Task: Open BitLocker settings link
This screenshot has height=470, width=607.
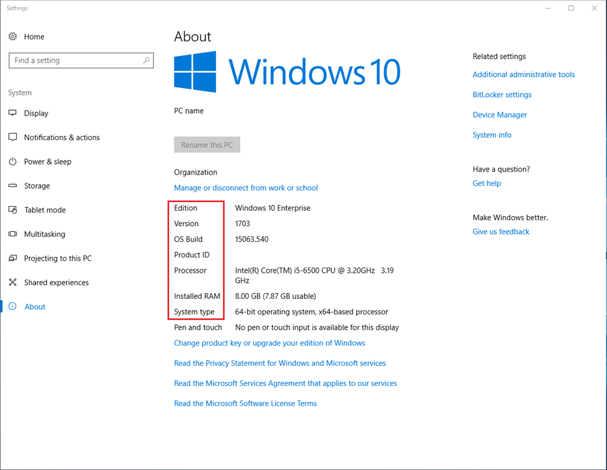Action: pyautogui.click(x=502, y=95)
